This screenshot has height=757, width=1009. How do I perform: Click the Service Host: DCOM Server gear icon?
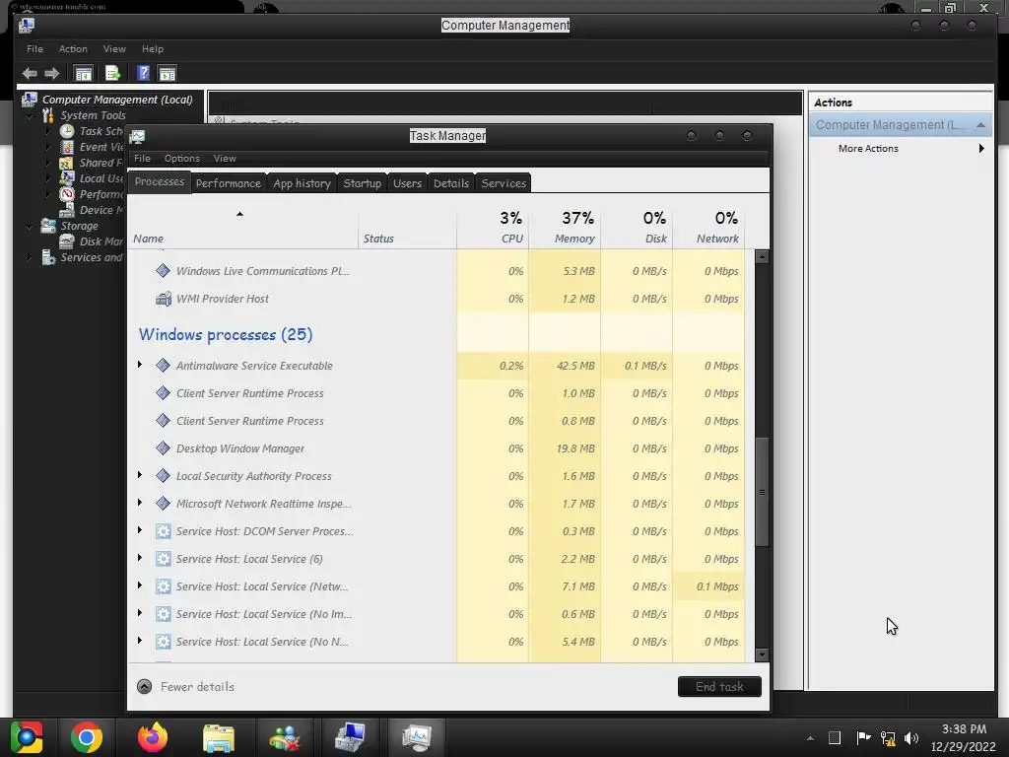pos(164,531)
